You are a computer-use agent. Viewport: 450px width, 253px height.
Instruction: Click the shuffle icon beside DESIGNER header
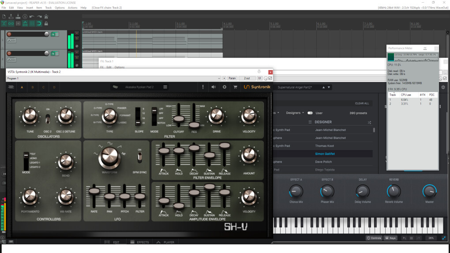coord(369,123)
